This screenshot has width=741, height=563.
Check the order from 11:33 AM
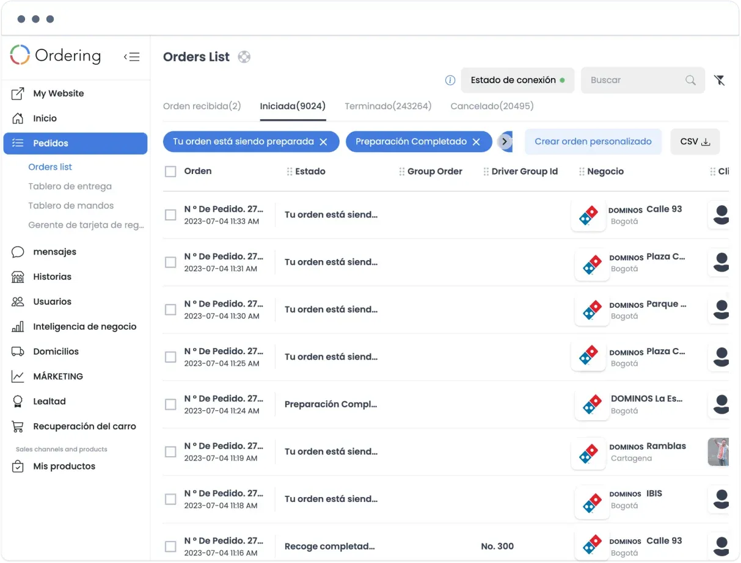click(x=170, y=215)
